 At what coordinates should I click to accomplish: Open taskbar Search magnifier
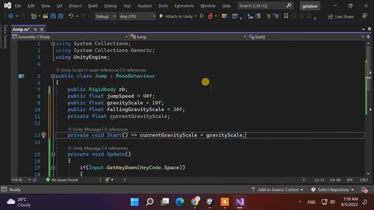coord(150,202)
